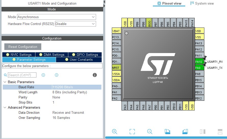Click the VDDA pin
The width and height of the screenshot is (227, 139).
(116, 80)
